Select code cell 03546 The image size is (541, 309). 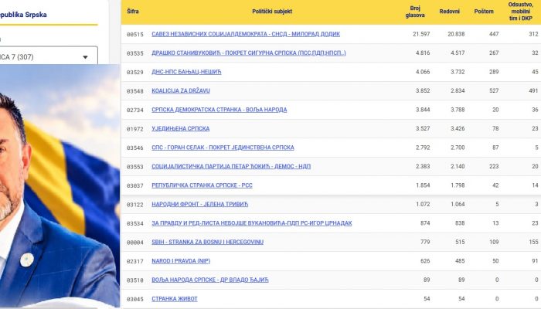click(x=135, y=148)
